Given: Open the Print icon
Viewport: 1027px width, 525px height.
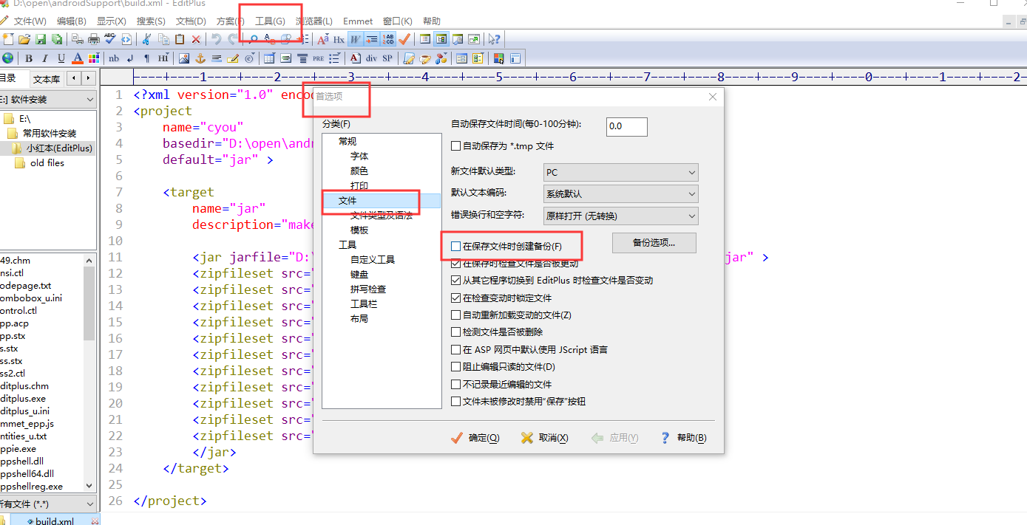Looking at the screenshot, I should (94, 38).
